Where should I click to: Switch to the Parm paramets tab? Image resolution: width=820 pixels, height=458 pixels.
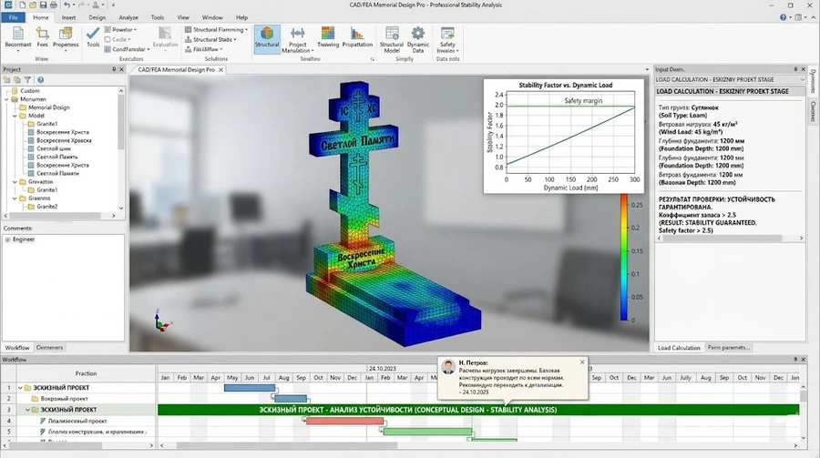(729, 347)
